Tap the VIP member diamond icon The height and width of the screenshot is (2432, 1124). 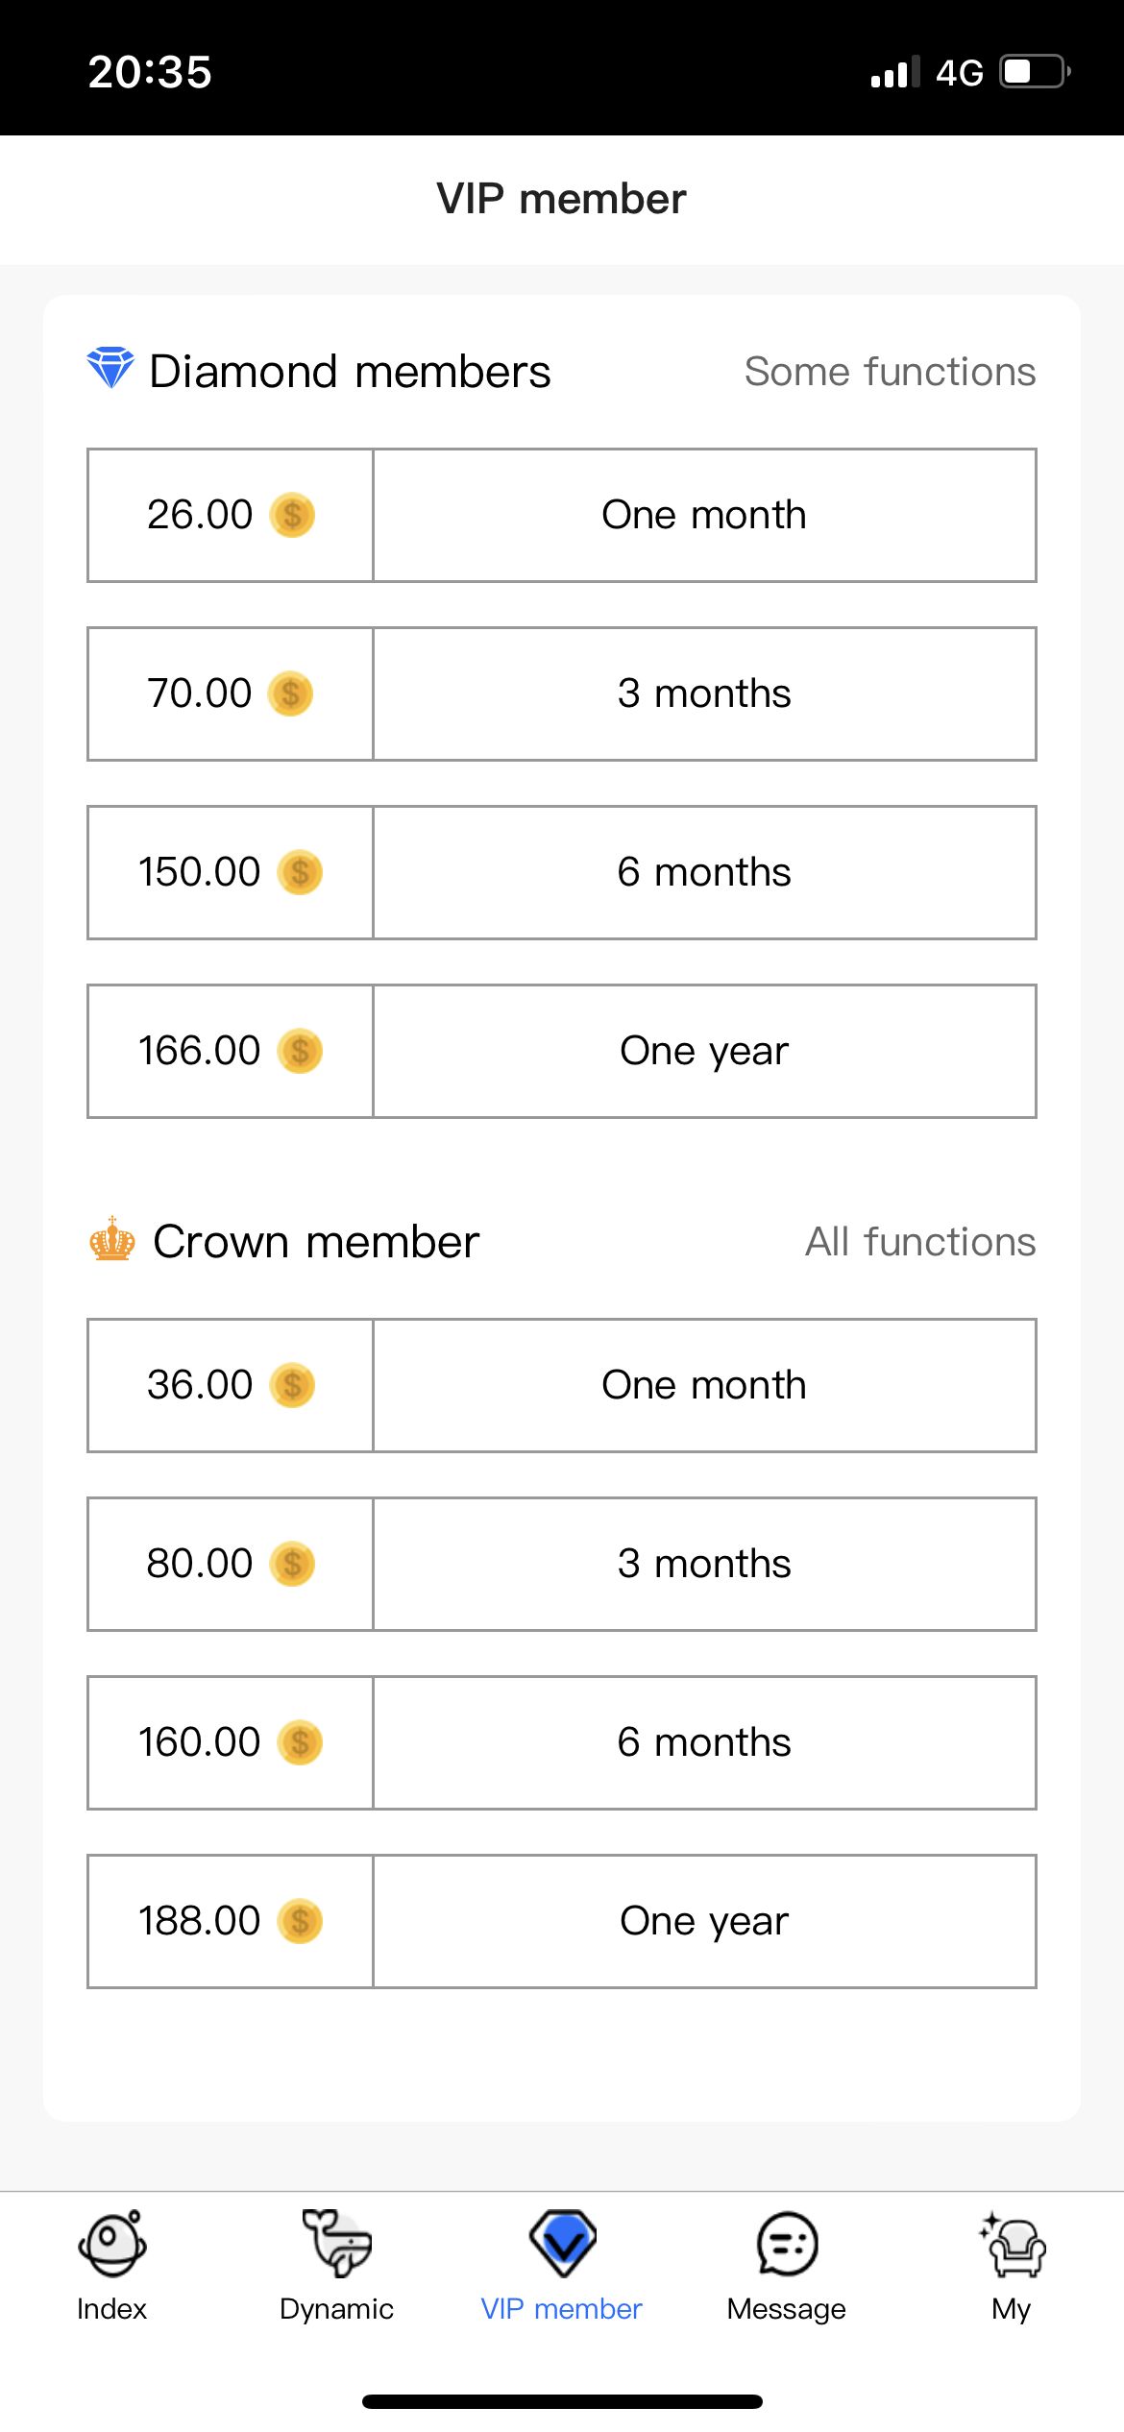point(562,2244)
